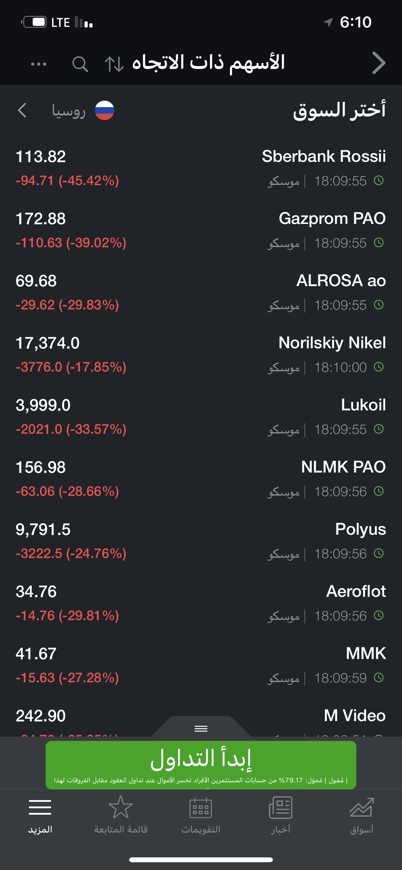
Task: Tap the trending stocks page title
Action: (x=208, y=63)
